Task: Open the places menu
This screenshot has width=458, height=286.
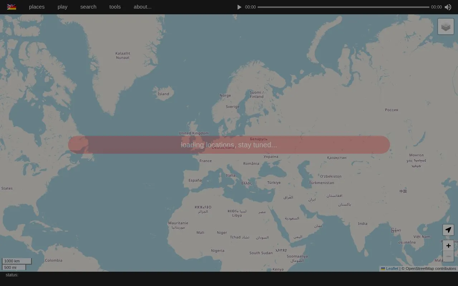Action: click(37, 7)
